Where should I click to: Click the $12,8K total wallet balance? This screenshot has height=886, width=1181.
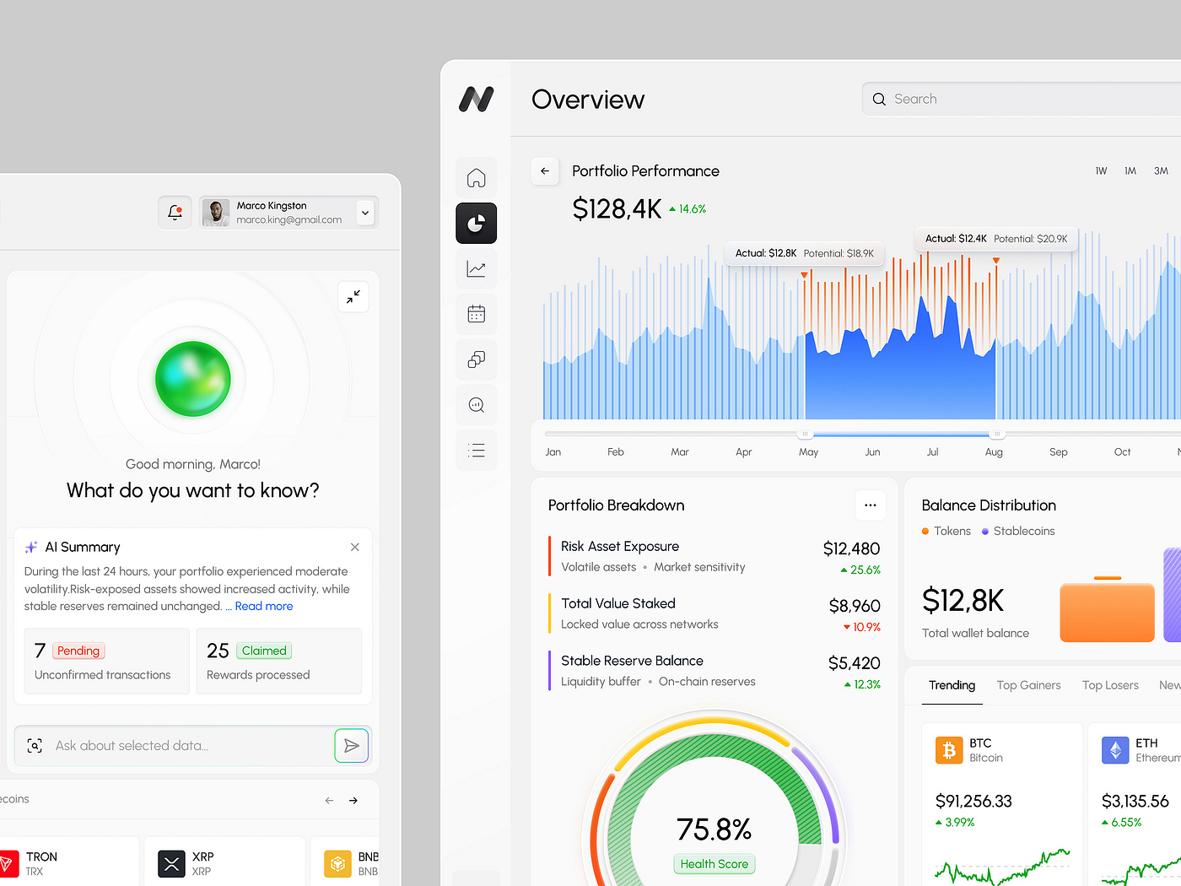(x=963, y=601)
